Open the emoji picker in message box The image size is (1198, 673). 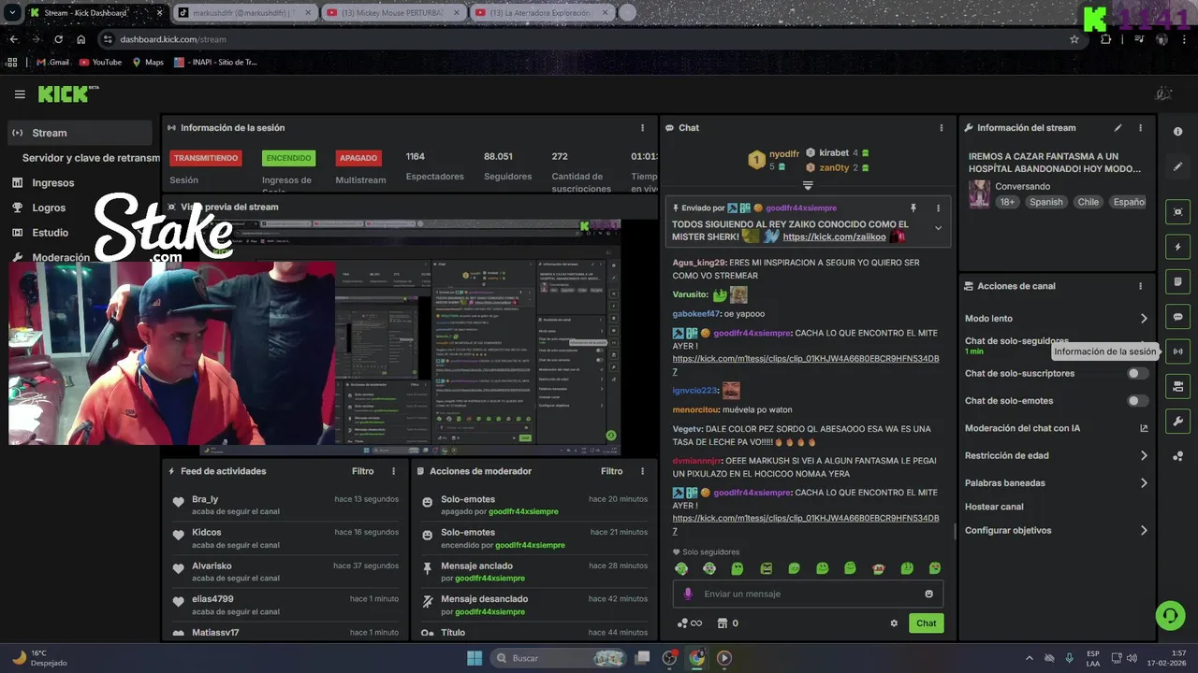(x=928, y=594)
